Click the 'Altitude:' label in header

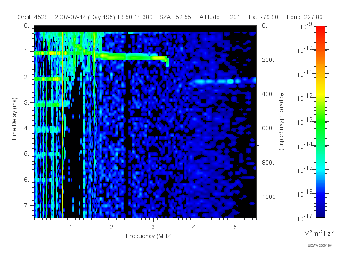(x=210, y=17)
